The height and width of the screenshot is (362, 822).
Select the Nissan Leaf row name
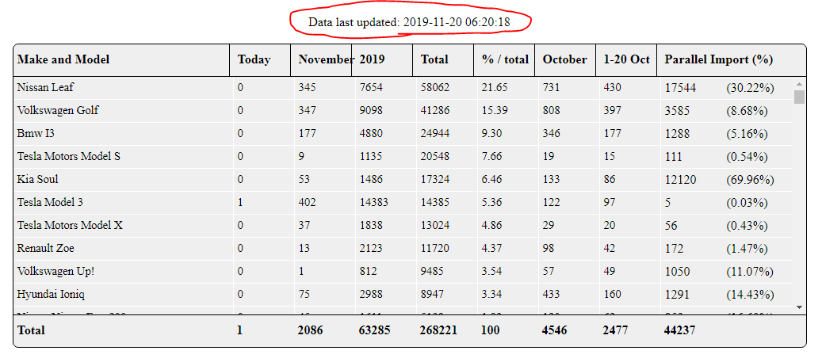click(45, 87)
